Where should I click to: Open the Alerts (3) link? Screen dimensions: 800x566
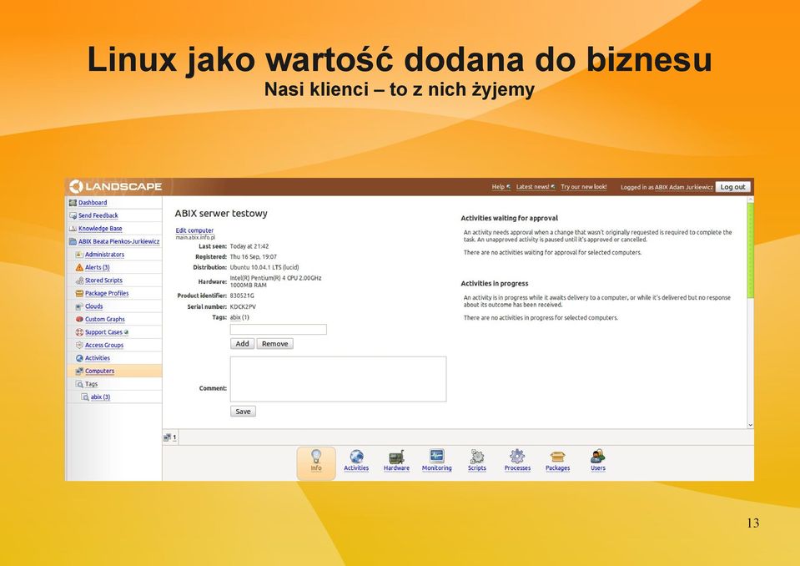coord(98,267)
